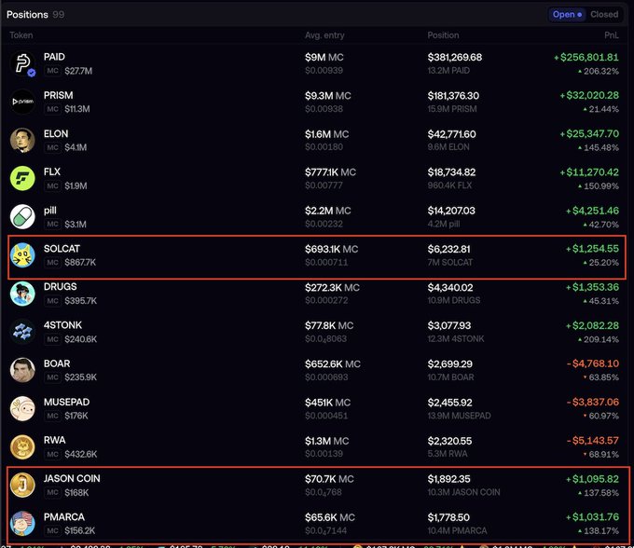Select the BOAR token name
634x548 pixels.
pyautogui.click(x=57, y=363)
